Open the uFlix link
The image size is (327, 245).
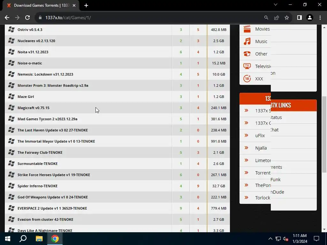[260, 136]
